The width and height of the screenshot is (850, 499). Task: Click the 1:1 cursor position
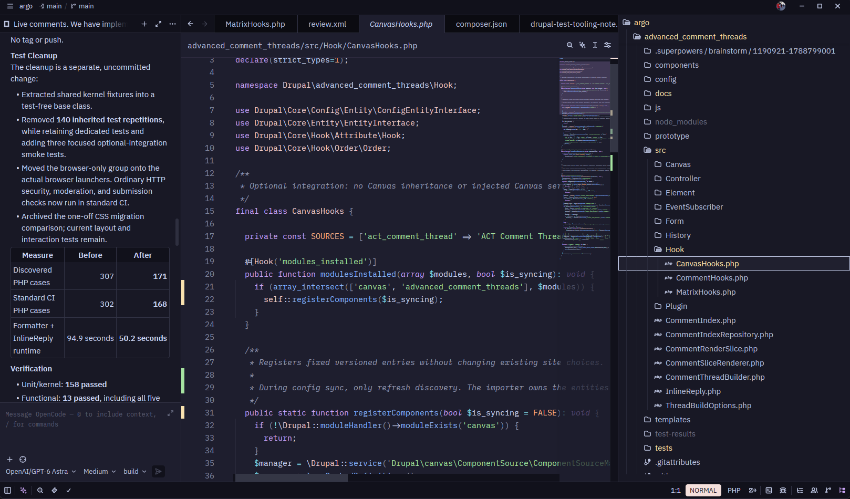point(676,491)
